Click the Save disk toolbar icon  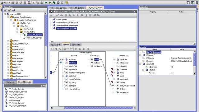click(x=13, y=2)
